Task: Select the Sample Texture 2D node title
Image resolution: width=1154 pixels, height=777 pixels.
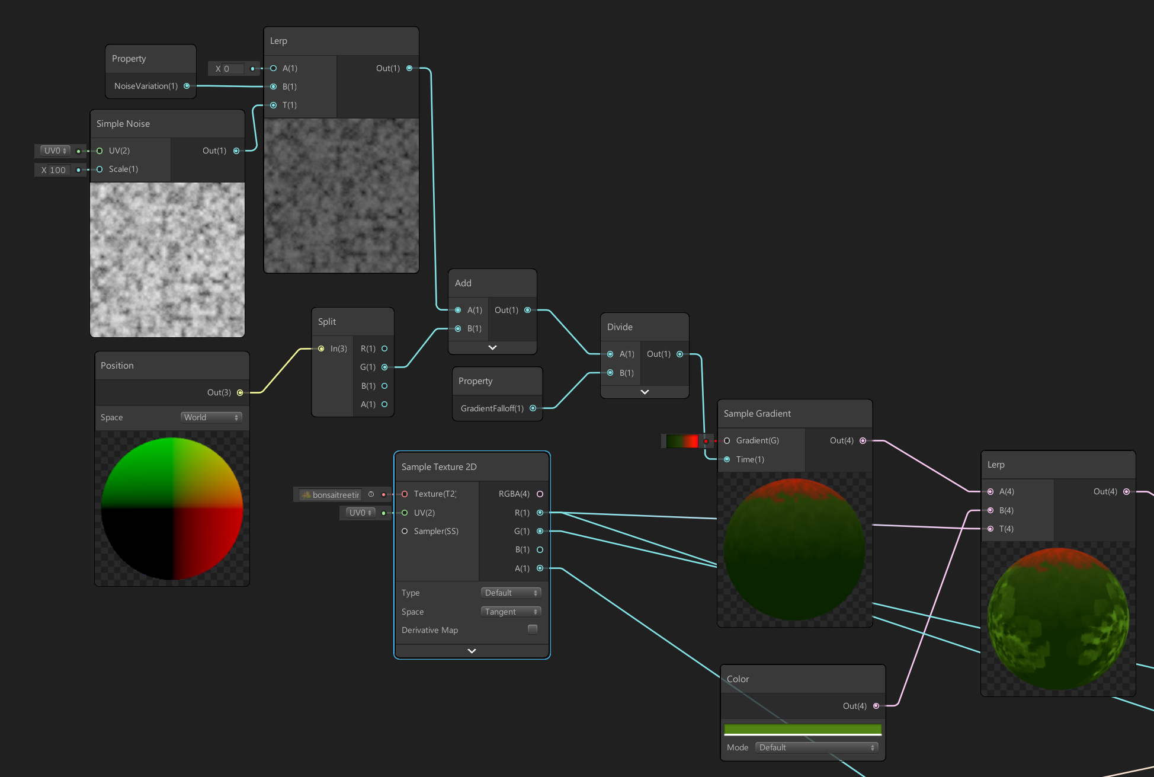Action: [439, 467]
